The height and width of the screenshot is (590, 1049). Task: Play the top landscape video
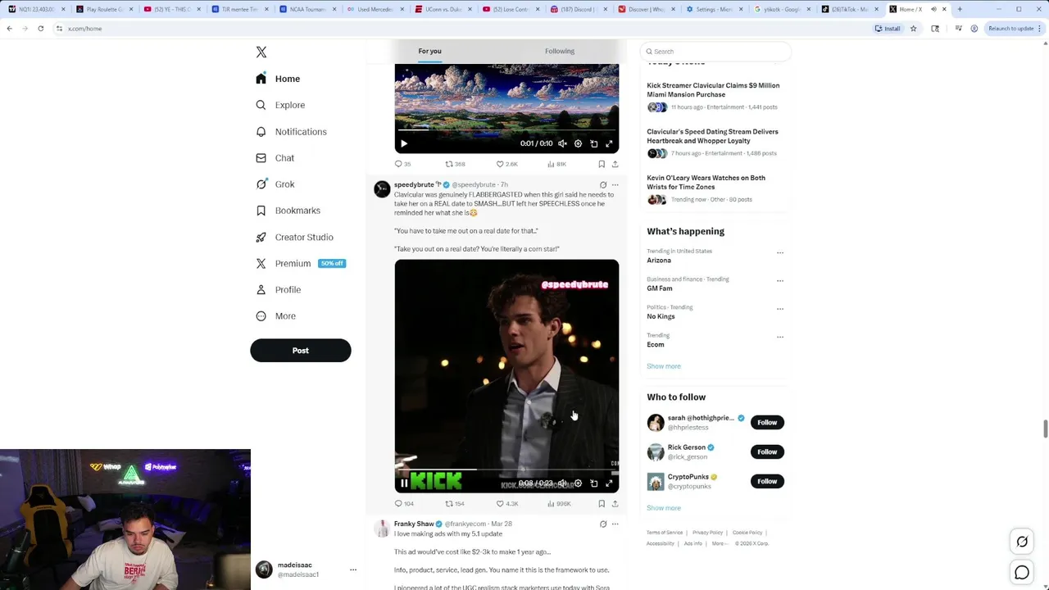404,143
